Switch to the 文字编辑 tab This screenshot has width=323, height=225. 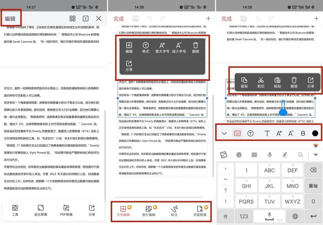[x=123, y=211]
